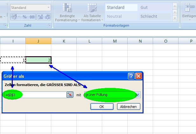Screen dimensions: 196x134
Task: Click the cell containing value 1
Action: (x=13, y=60)
